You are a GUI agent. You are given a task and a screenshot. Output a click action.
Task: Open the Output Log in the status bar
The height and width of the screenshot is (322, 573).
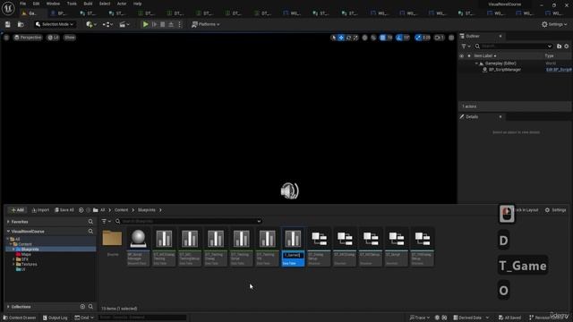pos(55,318)
